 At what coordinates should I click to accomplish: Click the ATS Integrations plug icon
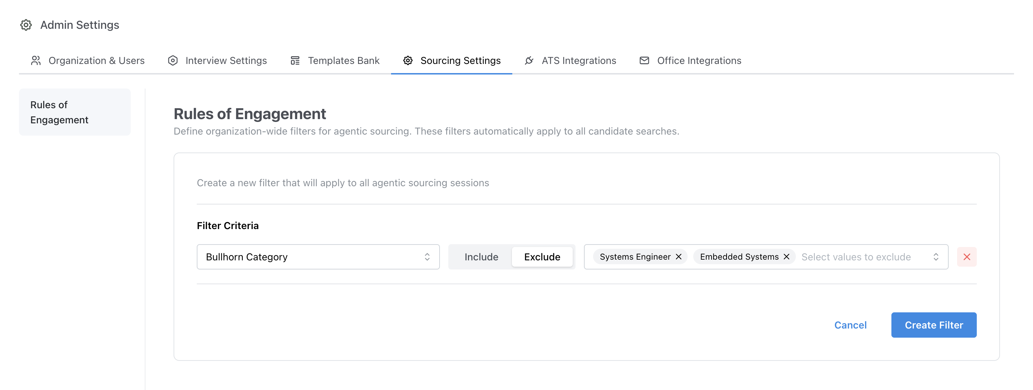click(x=529, y=60)
